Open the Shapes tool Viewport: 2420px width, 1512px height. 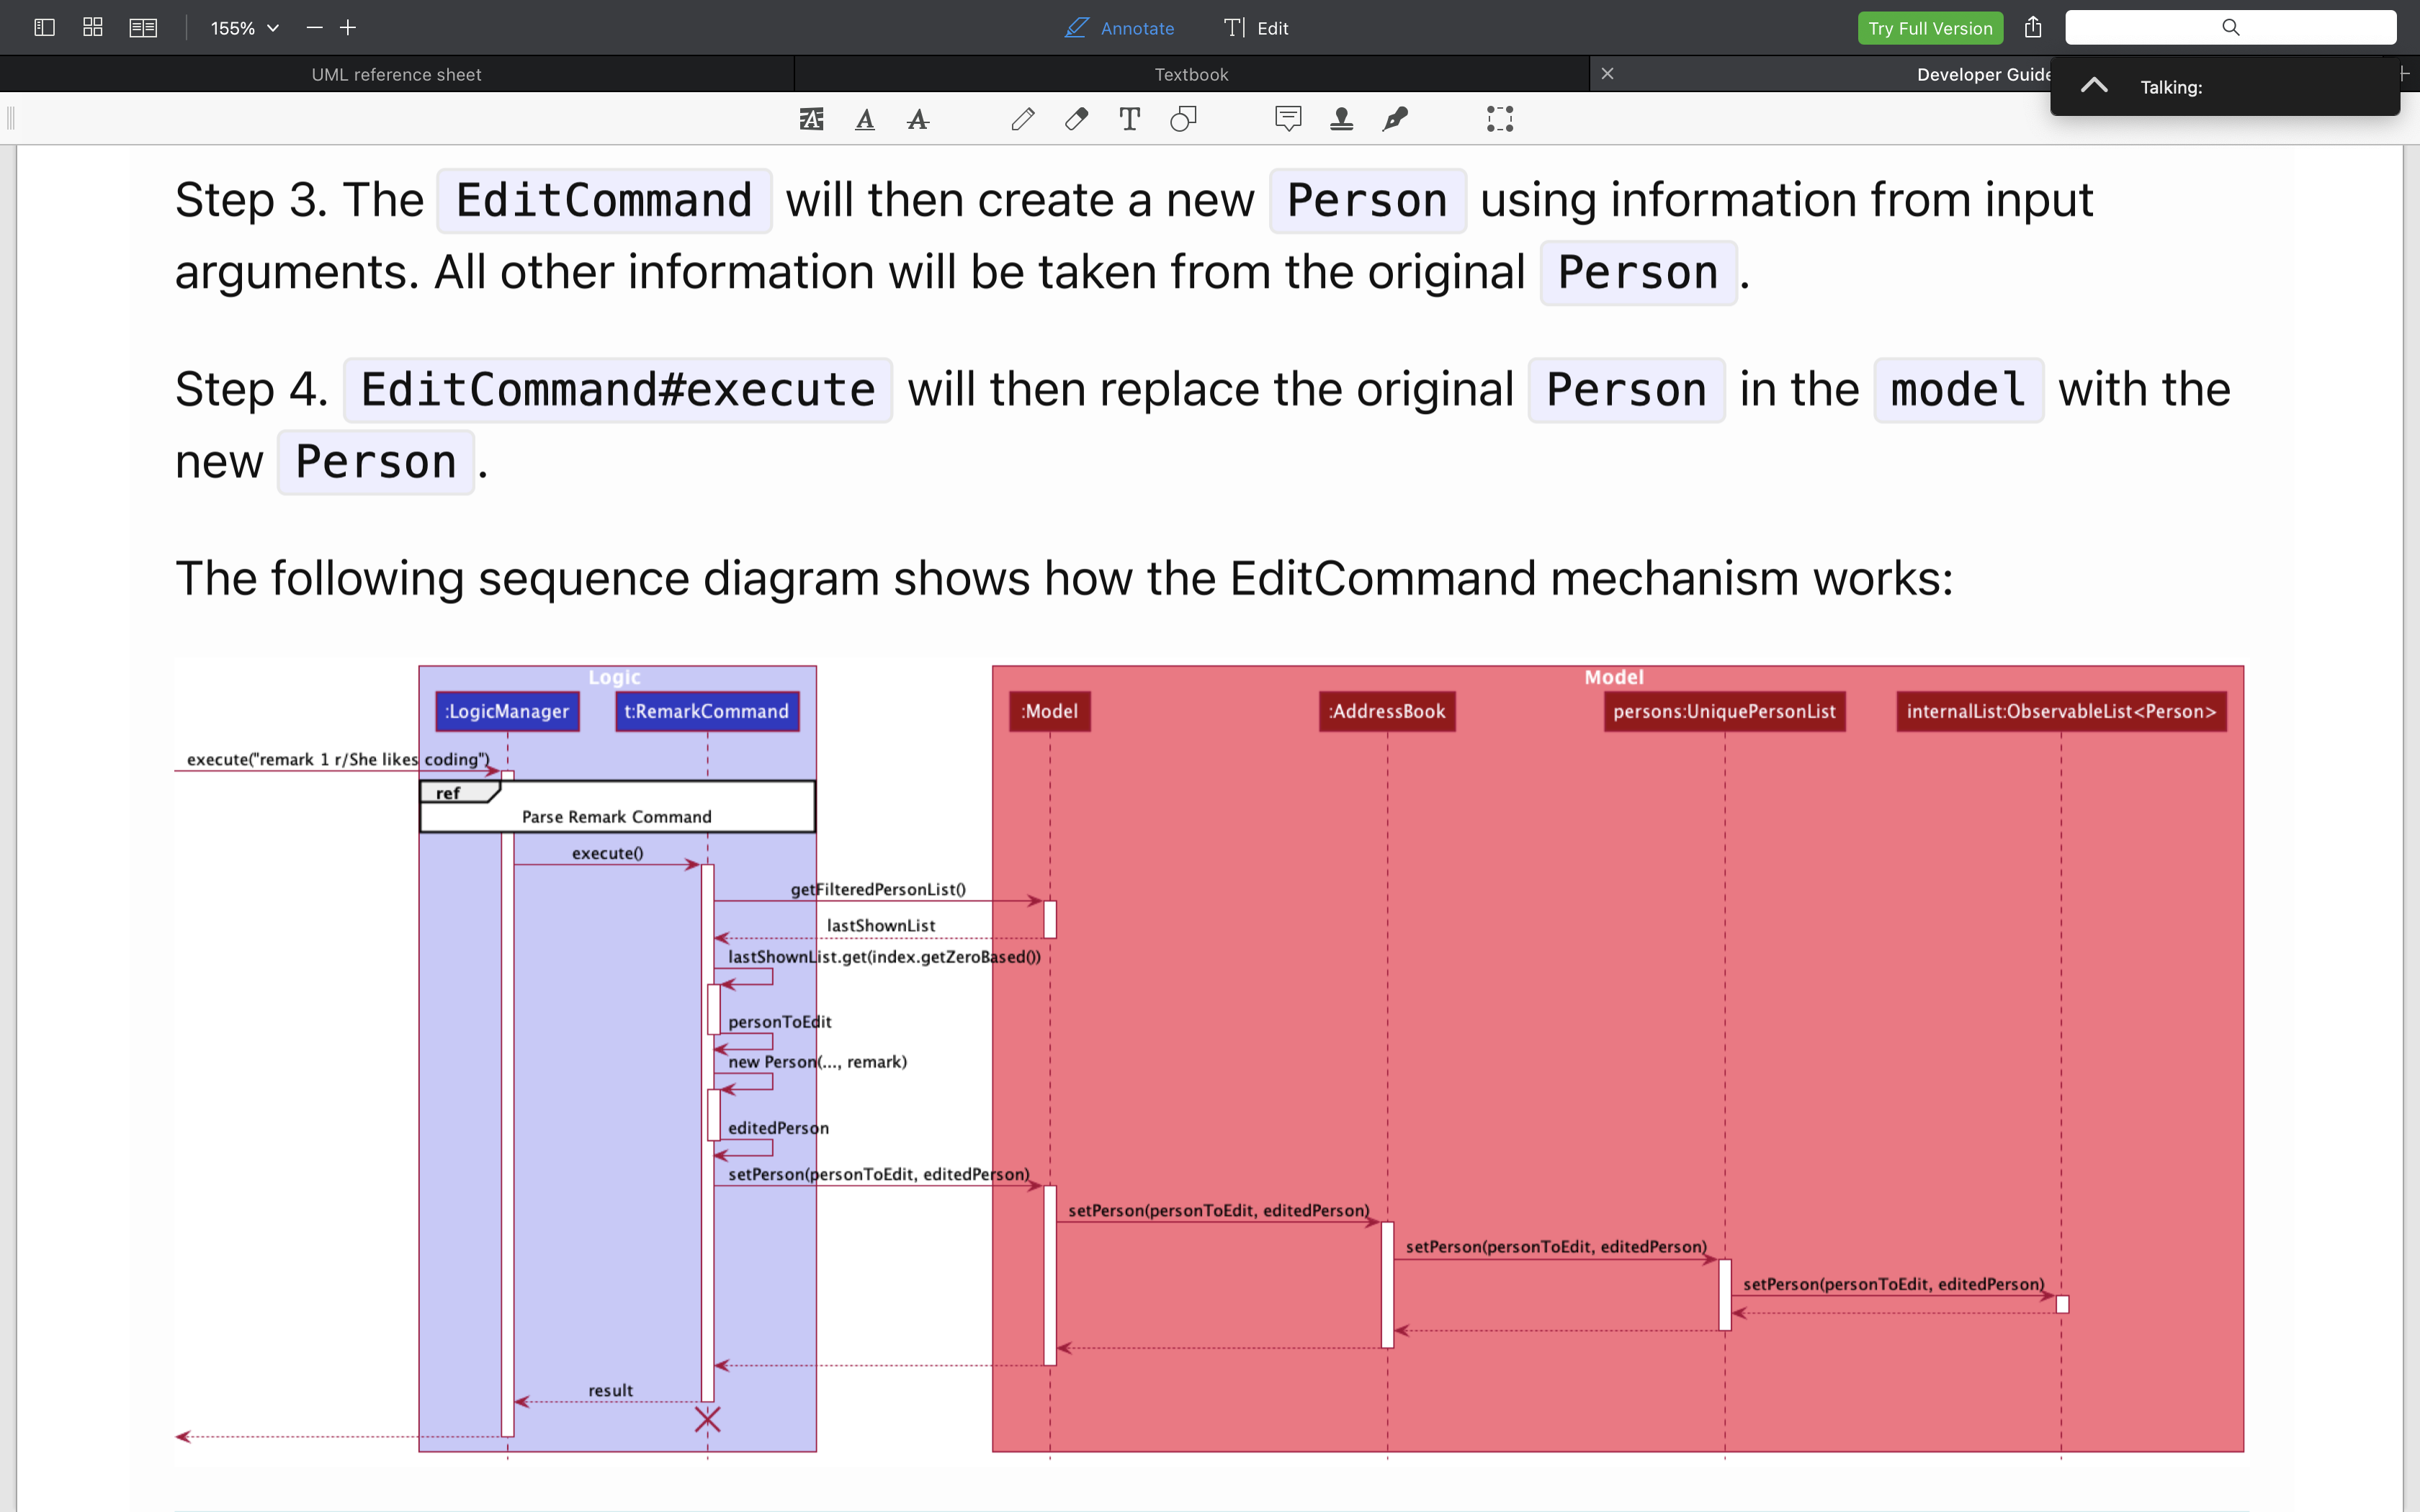[x=1183, y=120]
